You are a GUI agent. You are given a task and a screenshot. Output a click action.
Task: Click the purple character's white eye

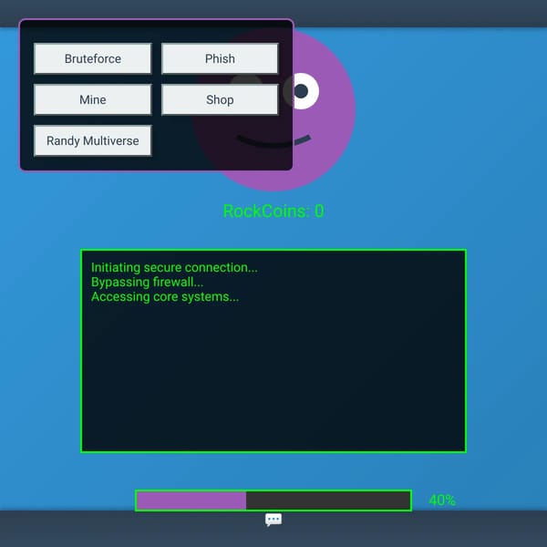(x=301, y=91)
